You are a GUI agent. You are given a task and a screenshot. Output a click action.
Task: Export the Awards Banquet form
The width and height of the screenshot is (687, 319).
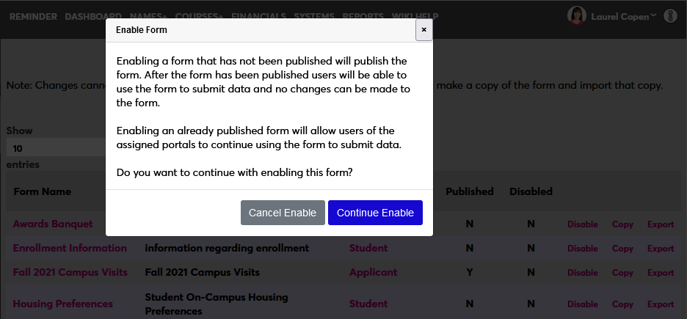click(x=661, y=224)
